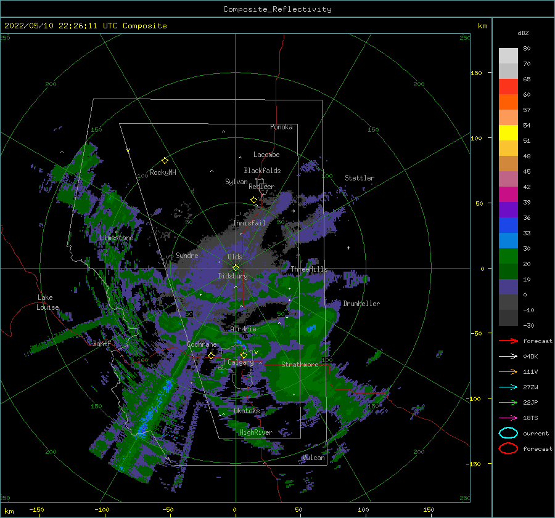Select the Lacombe city label

(x=266, y=155)
